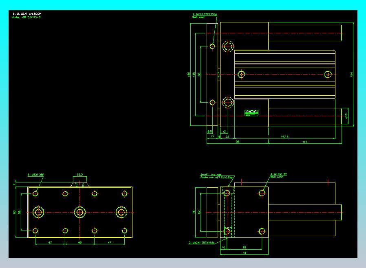366x268 pixels.
Task: Click the "17" horizontal dimension
Action: pos(212,137)
